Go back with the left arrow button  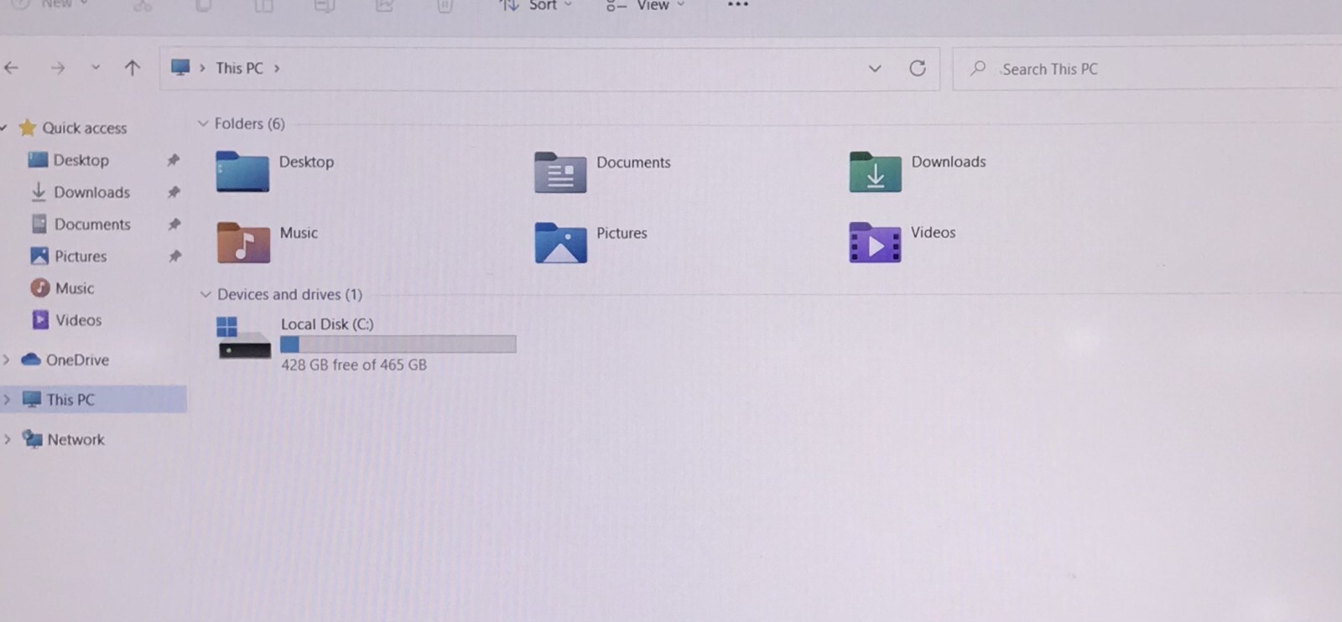click(12, 68)
